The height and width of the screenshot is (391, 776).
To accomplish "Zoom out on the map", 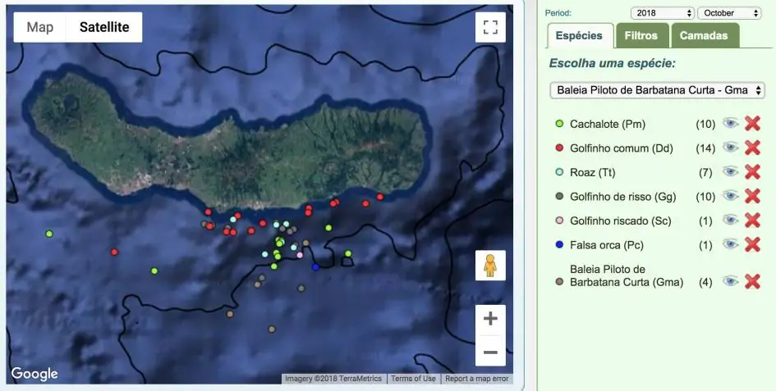I will [x=490, y=352].
